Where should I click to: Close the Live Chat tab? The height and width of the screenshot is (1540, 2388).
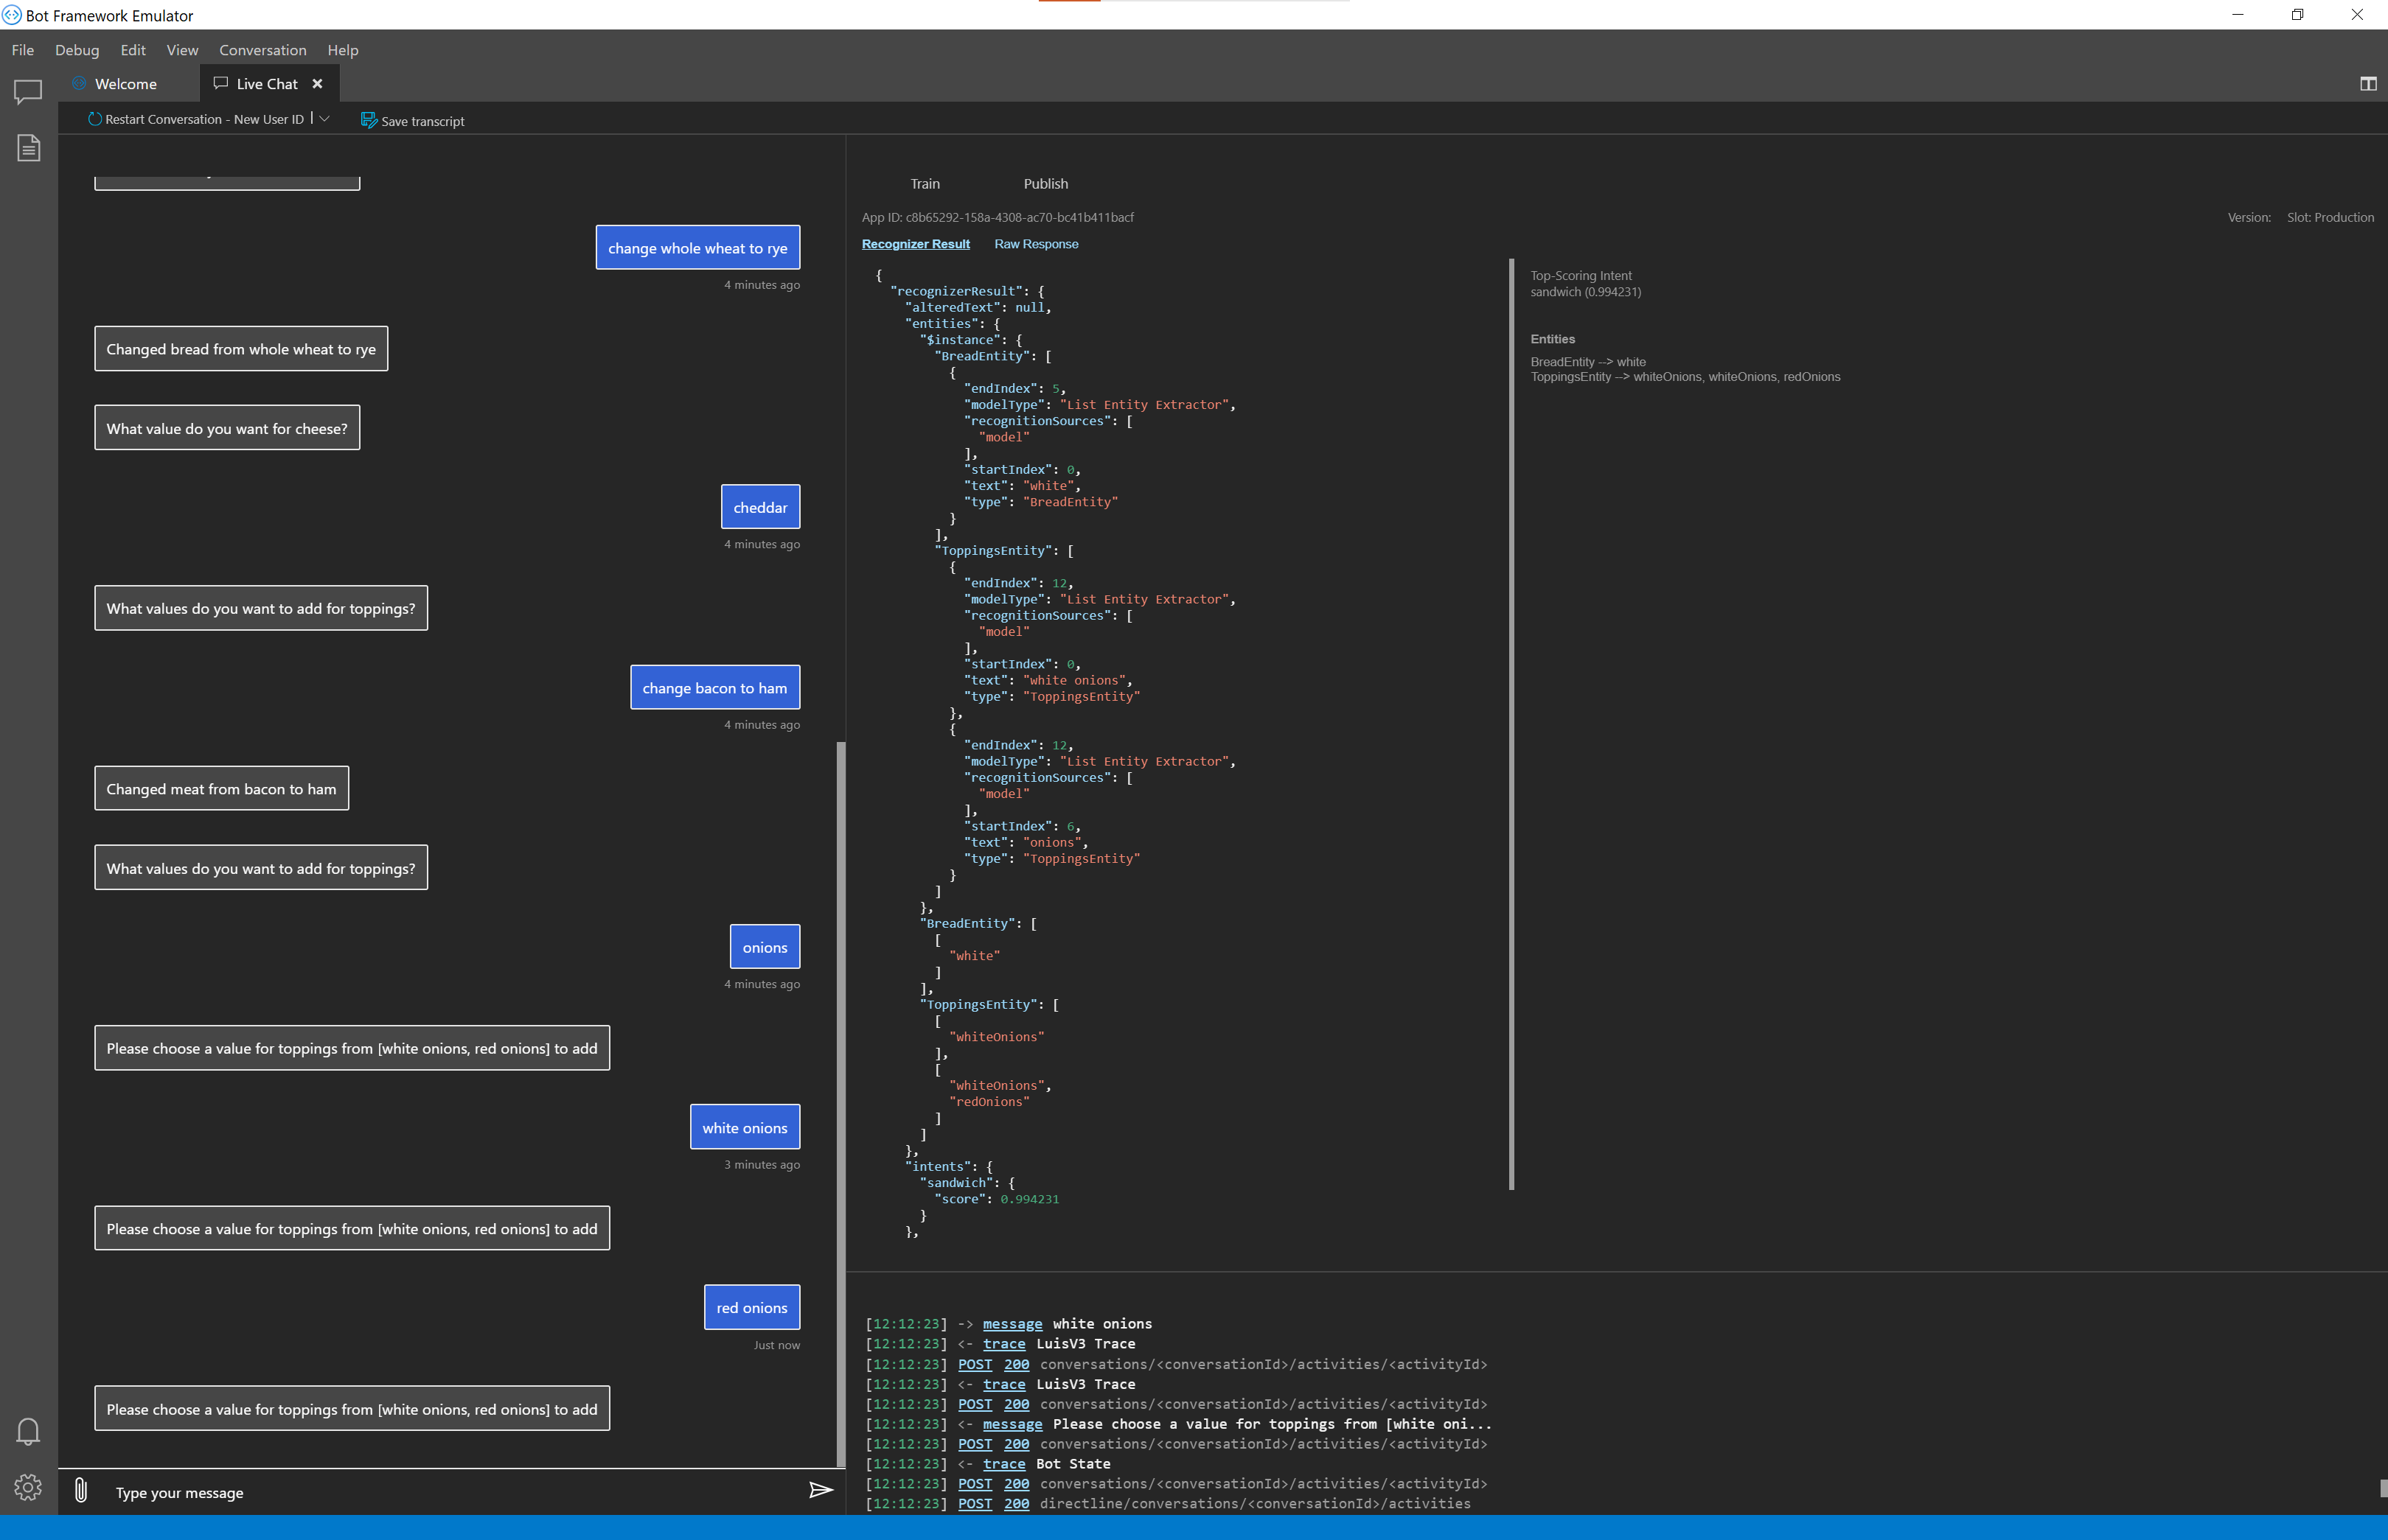pos(317,84)
